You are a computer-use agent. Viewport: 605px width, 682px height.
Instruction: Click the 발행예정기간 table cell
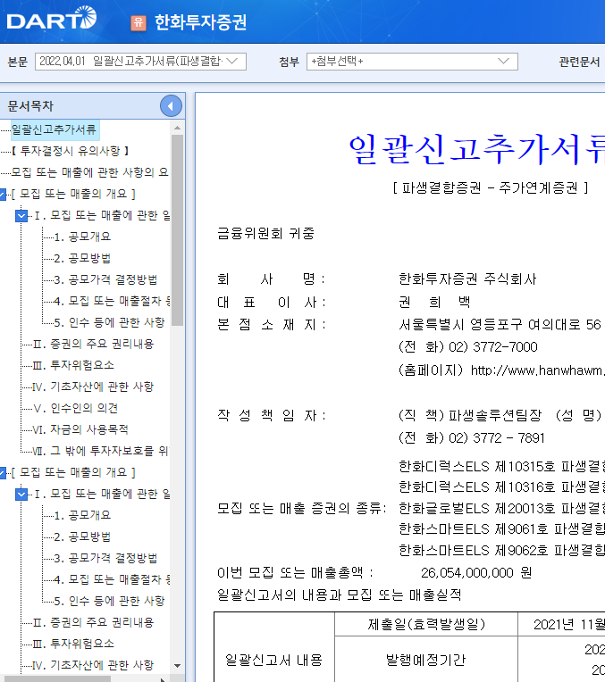(426, 660)
